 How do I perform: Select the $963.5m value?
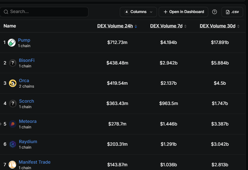(169, 104)
